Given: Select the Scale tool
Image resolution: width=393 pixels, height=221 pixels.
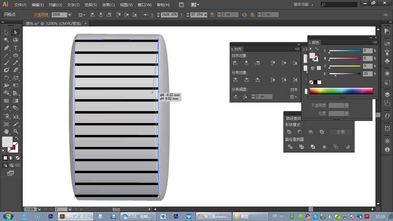Looking at the screenshot, I should pyautogui.click(x=16, y=78).
